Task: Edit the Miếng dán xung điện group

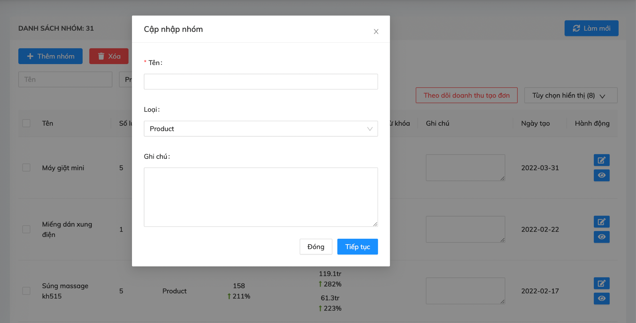Action: tap(601, 222)
